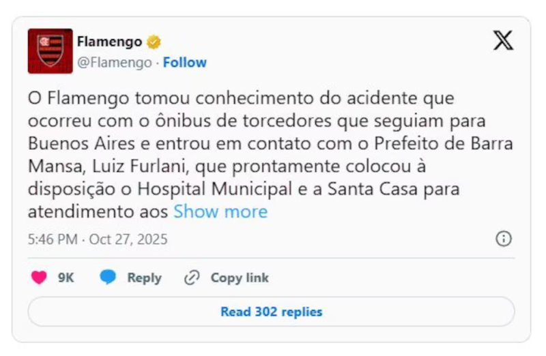Open the 5:46 PM timestamp link
The width and height of the screenshot is (546, 356).
click(x=52, y=240)
